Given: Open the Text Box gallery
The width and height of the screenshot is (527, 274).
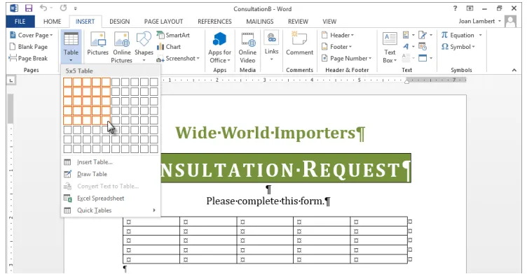Looking at the screenshot, I should pos(390,48).
